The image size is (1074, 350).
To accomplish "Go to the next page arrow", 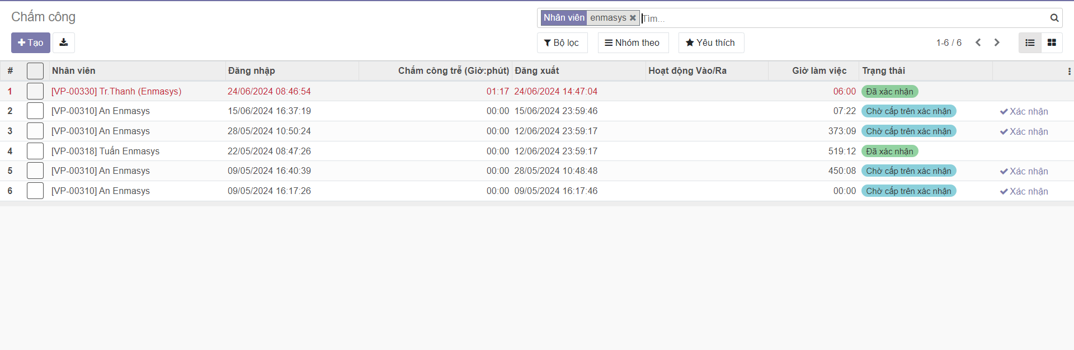I will tap(997, 42).
